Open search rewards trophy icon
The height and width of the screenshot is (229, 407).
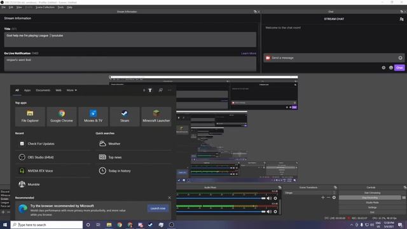[x=150, y=90]
